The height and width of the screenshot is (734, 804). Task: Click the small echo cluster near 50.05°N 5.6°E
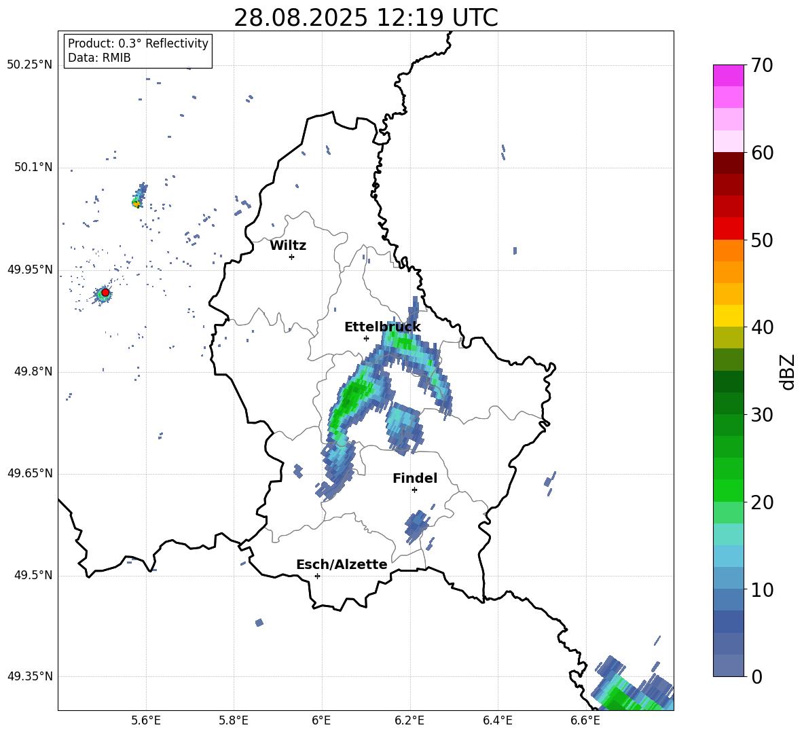click(139, 197)
